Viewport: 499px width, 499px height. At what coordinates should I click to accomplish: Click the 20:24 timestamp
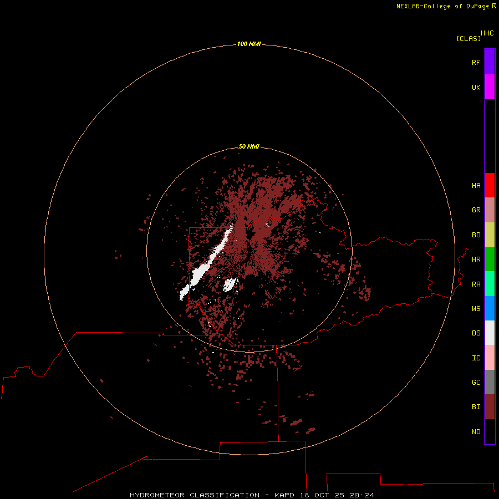(x=361, y=495)
